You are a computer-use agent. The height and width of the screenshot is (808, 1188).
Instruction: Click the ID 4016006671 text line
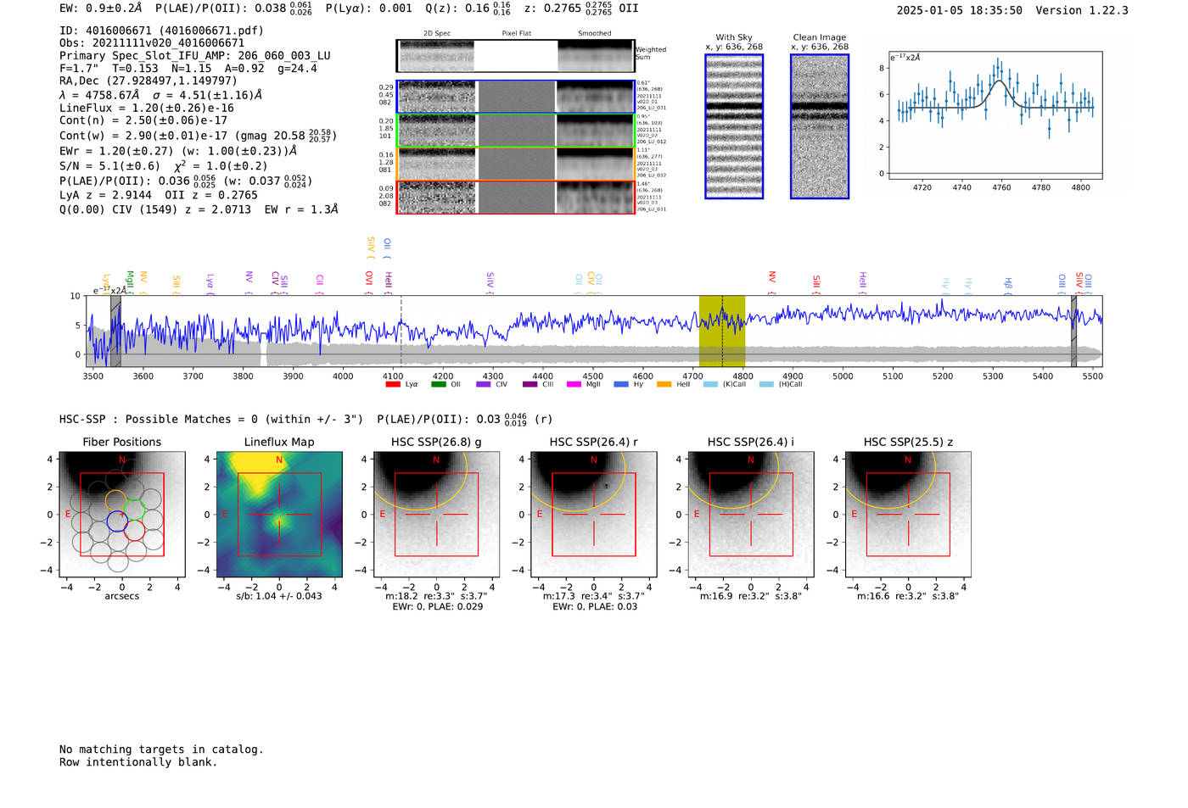(161, 31)
